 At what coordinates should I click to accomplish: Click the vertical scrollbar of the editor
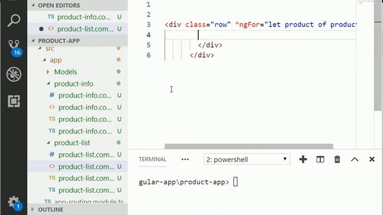[378, 56]
